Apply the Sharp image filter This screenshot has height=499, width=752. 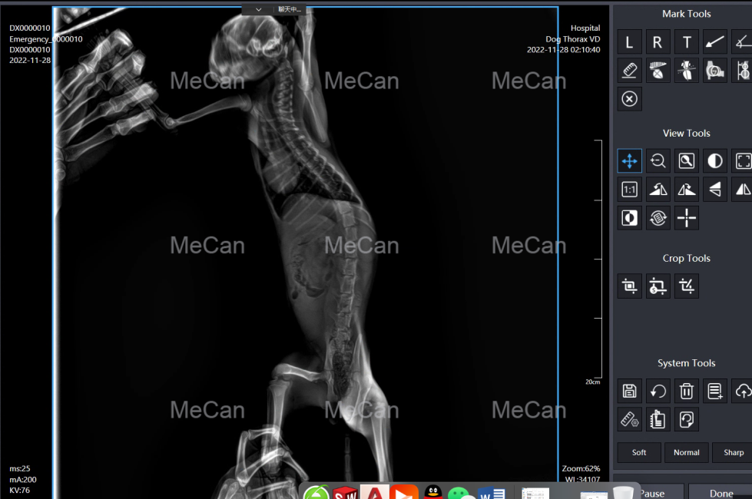(x=733, y=452)
